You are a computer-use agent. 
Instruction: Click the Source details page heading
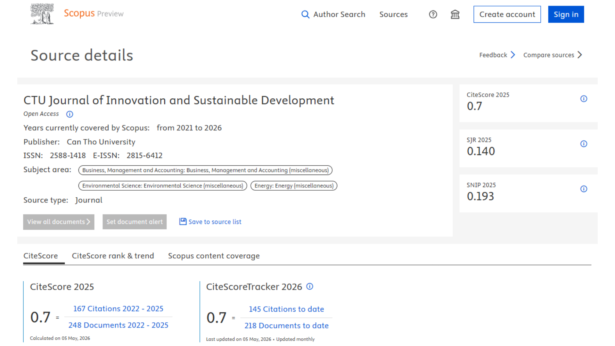coord(82,55)
